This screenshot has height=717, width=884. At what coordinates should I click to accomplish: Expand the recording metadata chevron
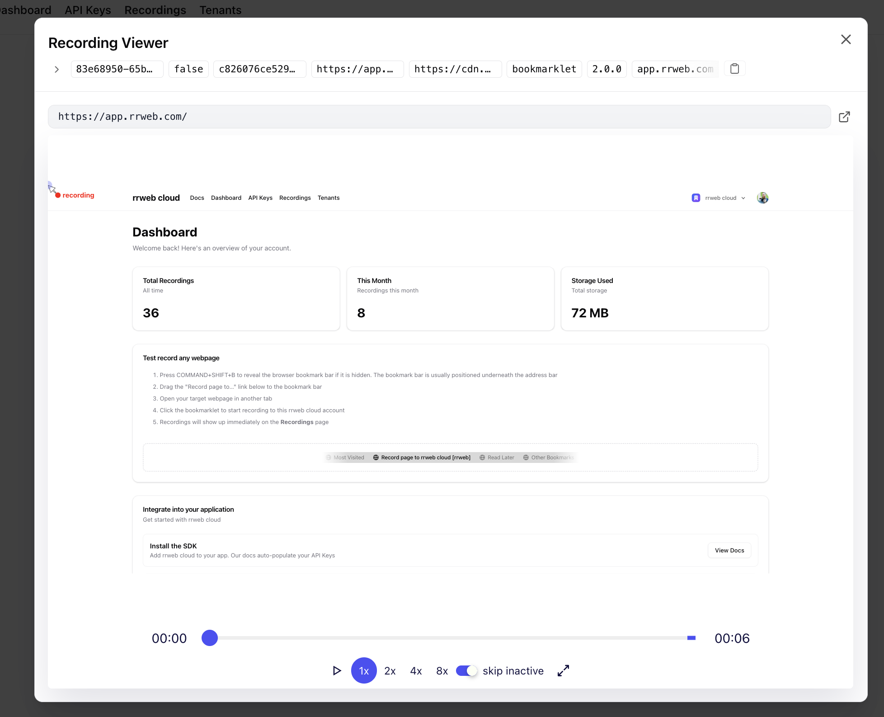coord(56,69)
